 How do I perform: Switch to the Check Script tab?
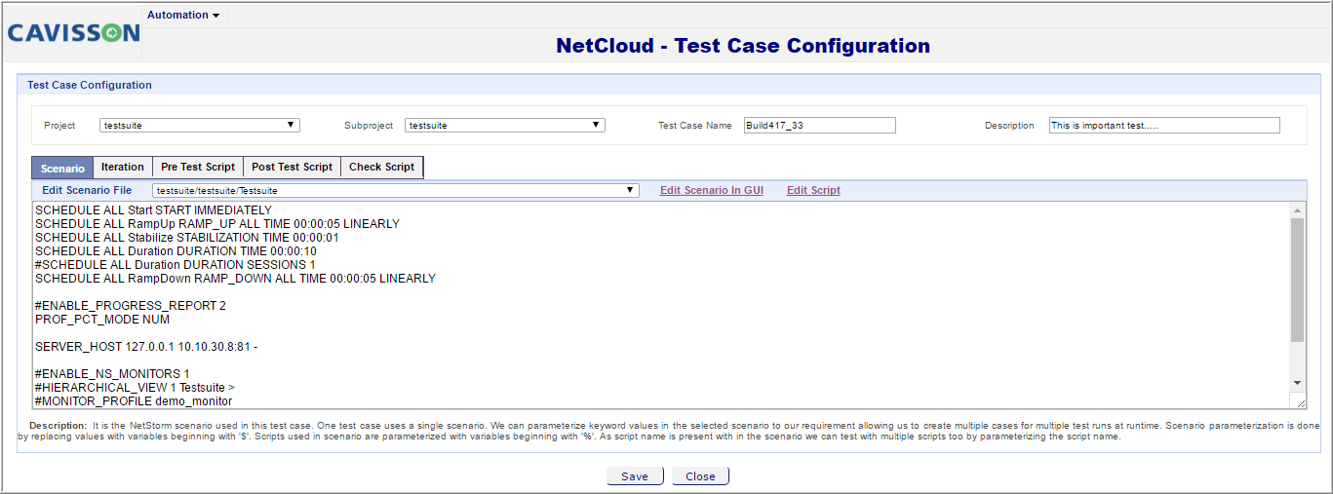[381, 168]
